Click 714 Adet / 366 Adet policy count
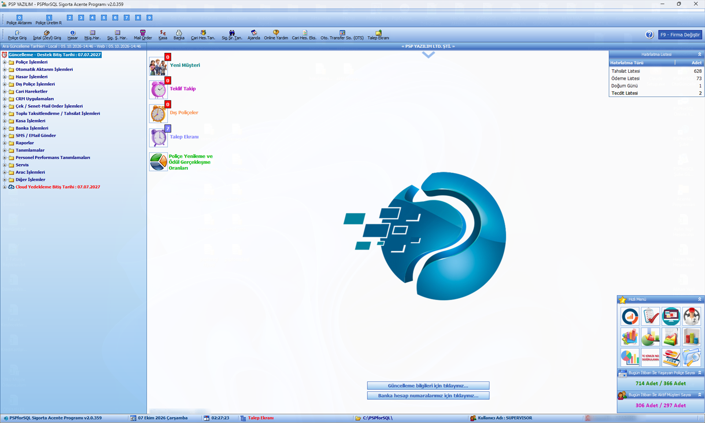This screenshot has width=705, height=423. (x=660, y=383)
